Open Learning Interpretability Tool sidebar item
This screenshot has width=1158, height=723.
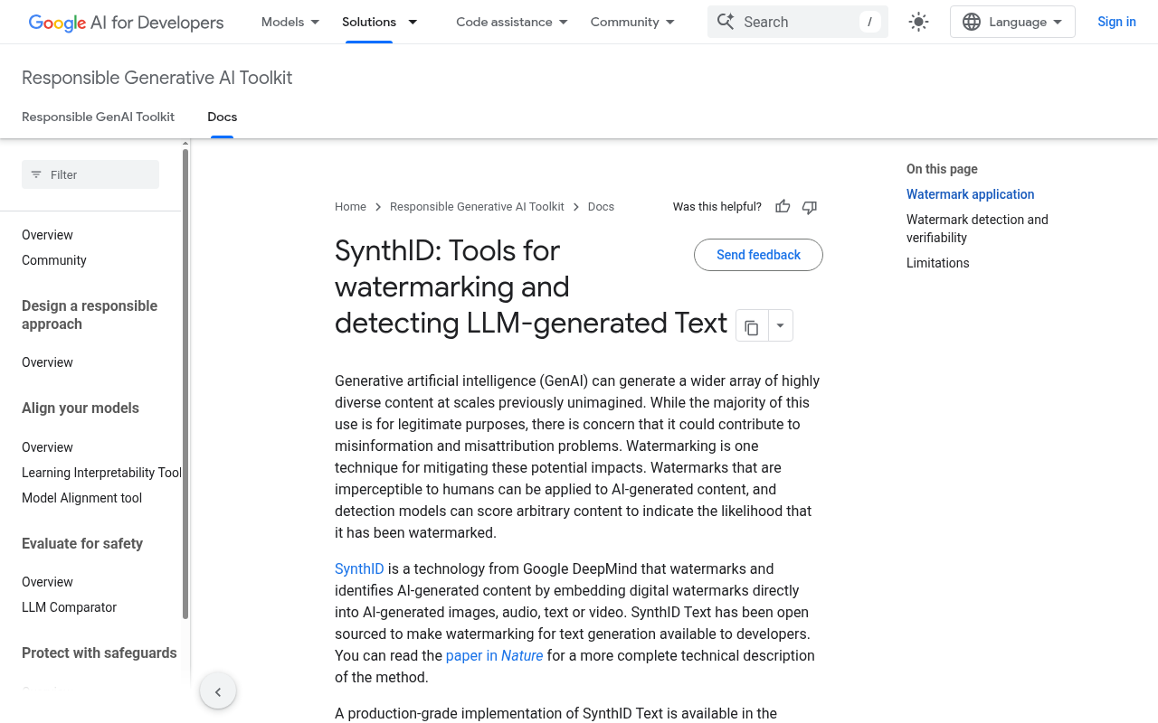point(101,473)
